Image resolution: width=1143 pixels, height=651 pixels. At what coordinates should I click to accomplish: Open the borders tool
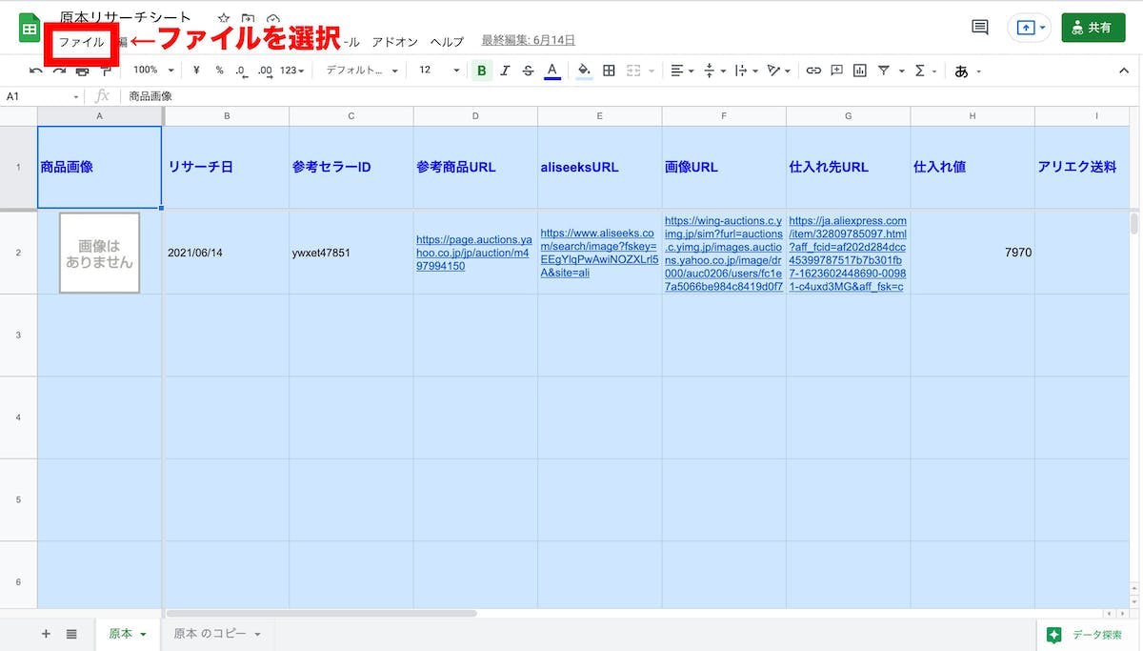(609, 71)
